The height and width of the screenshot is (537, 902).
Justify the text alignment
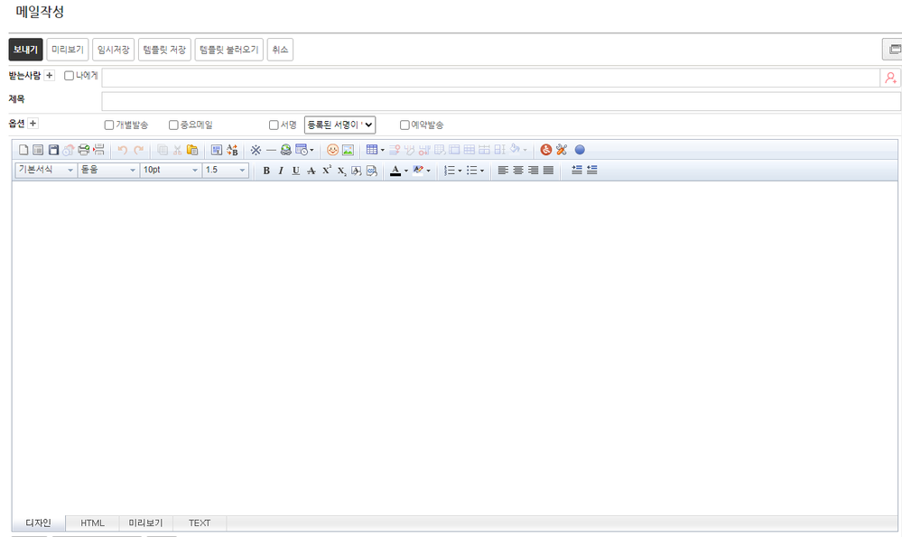pyautogui.click(x=548, y=171)
